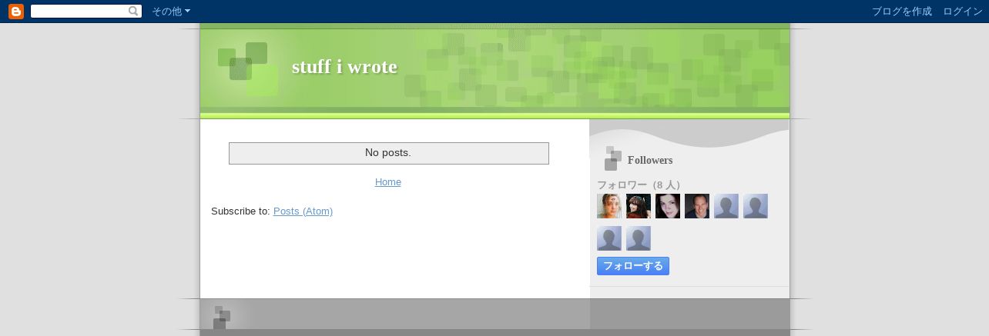
Task: Select the second follower avatar with red top
Action: coord(639,206)
